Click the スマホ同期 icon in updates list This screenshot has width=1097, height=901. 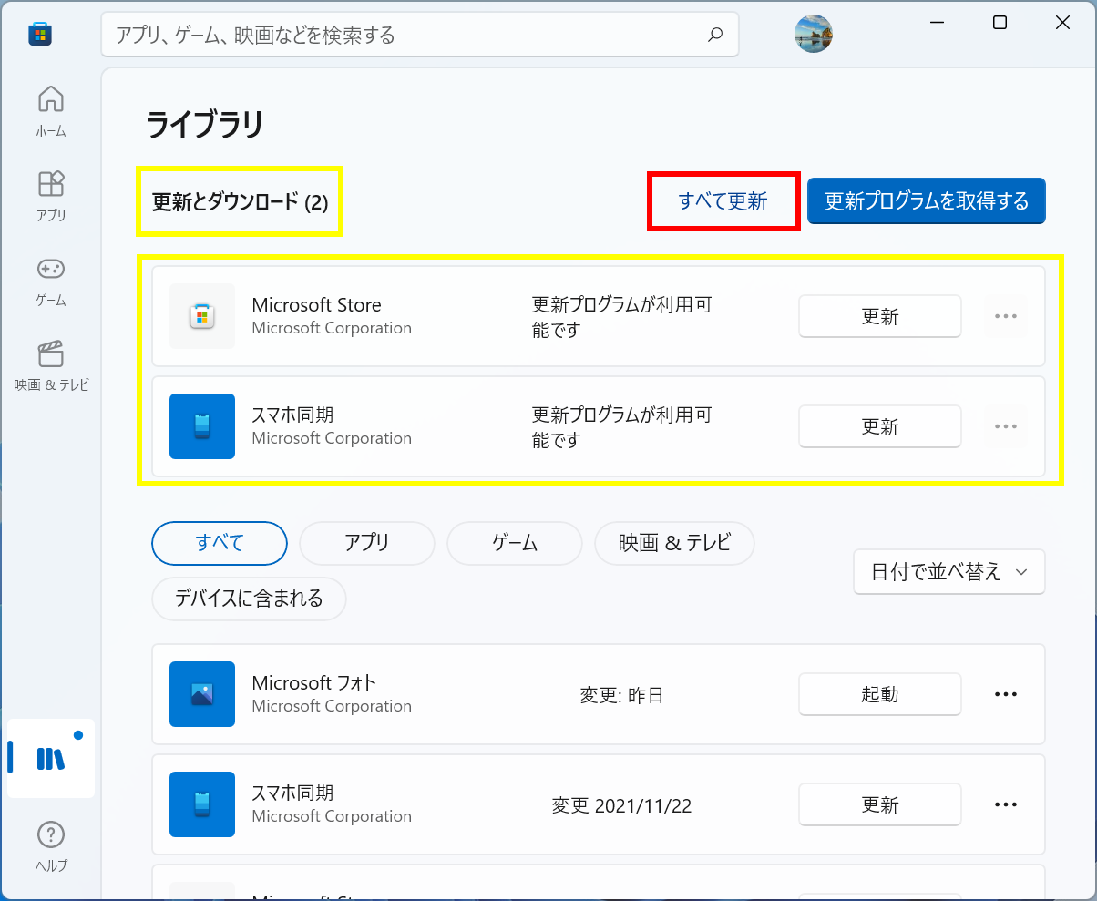(x=202, y=426)
